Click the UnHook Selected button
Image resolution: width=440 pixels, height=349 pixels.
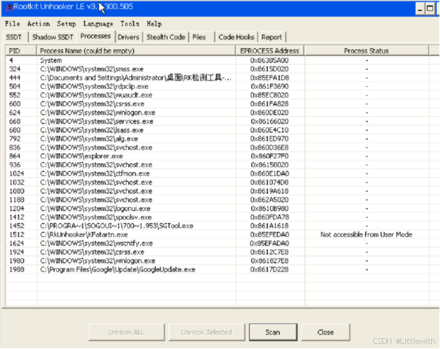(207, 332)
